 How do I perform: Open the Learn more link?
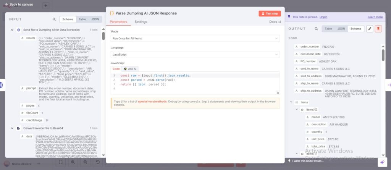[x=375, y=17]
